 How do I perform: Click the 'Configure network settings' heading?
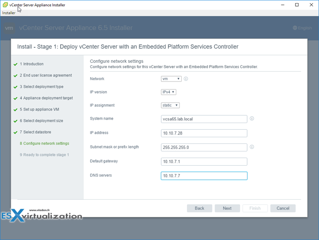[x=117, y=61]
